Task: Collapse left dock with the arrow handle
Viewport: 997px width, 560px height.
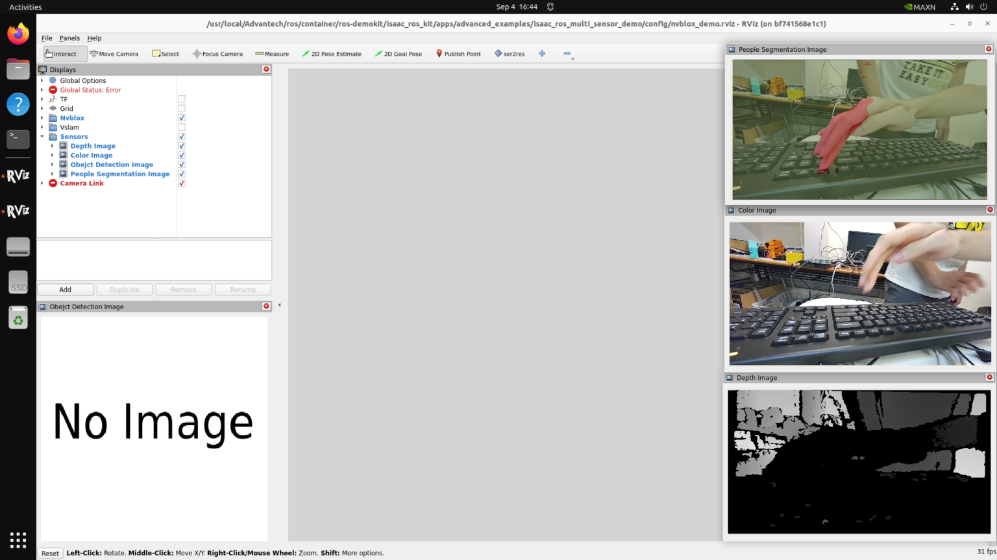Action: point(280,305)
